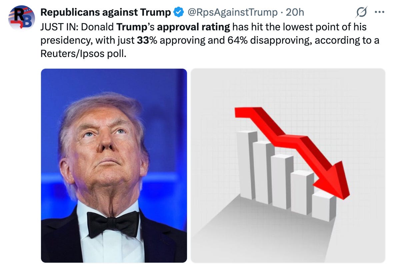Click the tallest white bar in chart
The width and height of the screenshot is (394, 270).
(x=247, y=165)
